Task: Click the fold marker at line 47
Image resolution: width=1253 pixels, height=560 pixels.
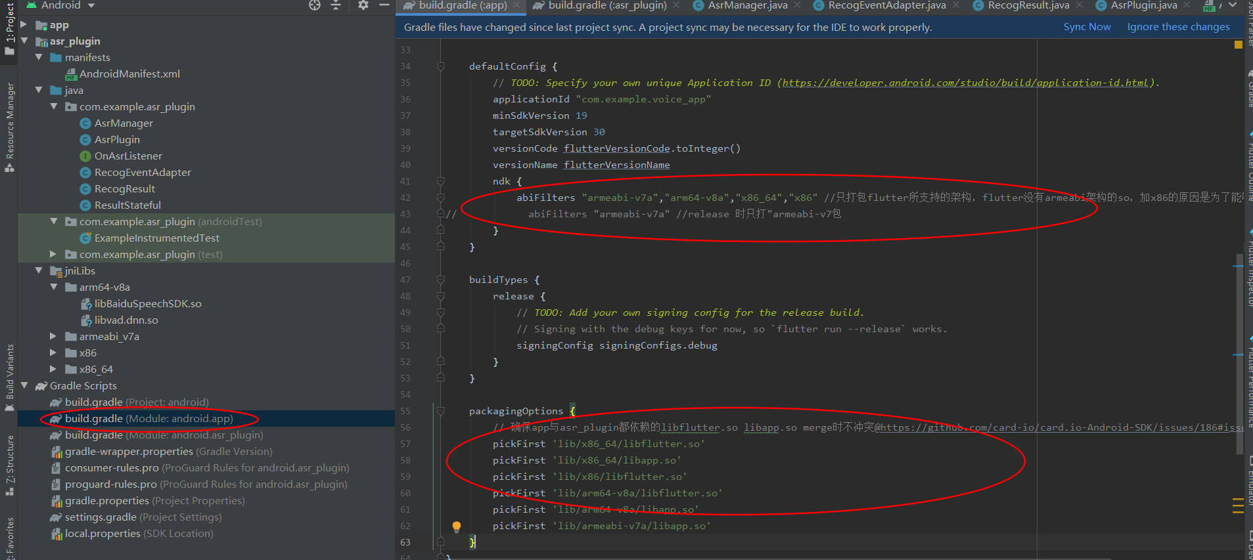Action: (x=441, y=280)
